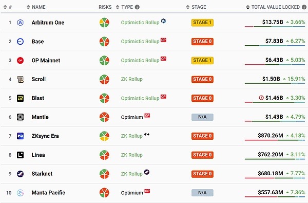Open the Mantle project name link

40,117
